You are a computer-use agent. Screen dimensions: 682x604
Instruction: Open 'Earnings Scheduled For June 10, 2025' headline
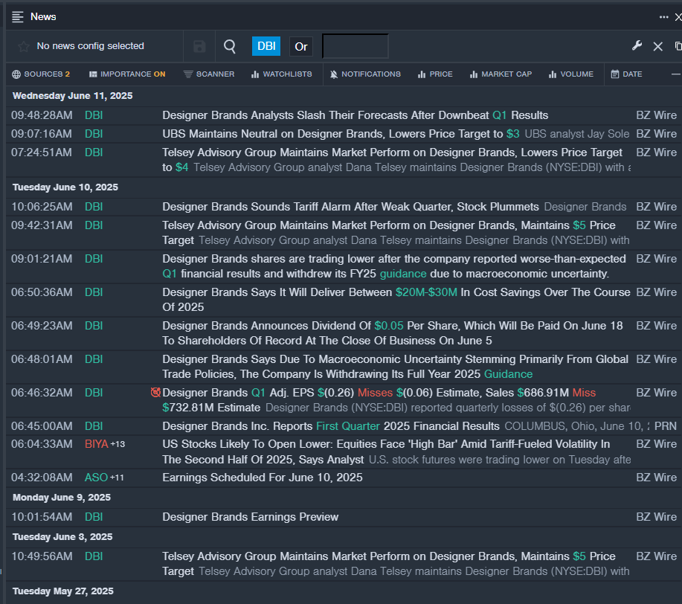(263, 478)
